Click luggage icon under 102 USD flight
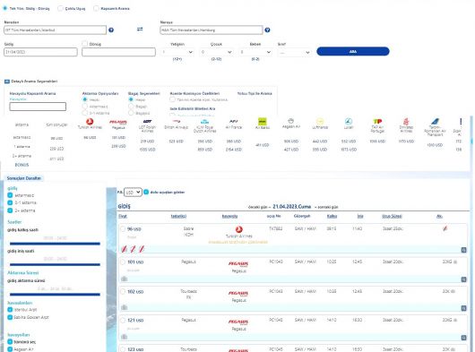The height and width of the screenshot is (352, 475). coord(124,307)
